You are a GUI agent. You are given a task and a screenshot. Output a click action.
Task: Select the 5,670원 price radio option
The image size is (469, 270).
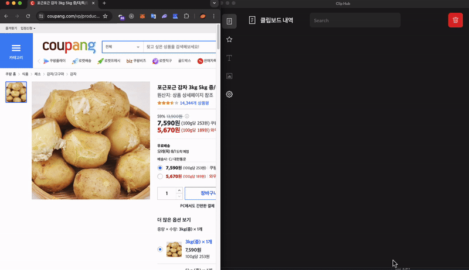(x=160, y=176)
